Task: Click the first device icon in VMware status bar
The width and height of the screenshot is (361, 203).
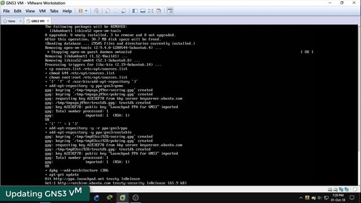Action: click(330, 189)
